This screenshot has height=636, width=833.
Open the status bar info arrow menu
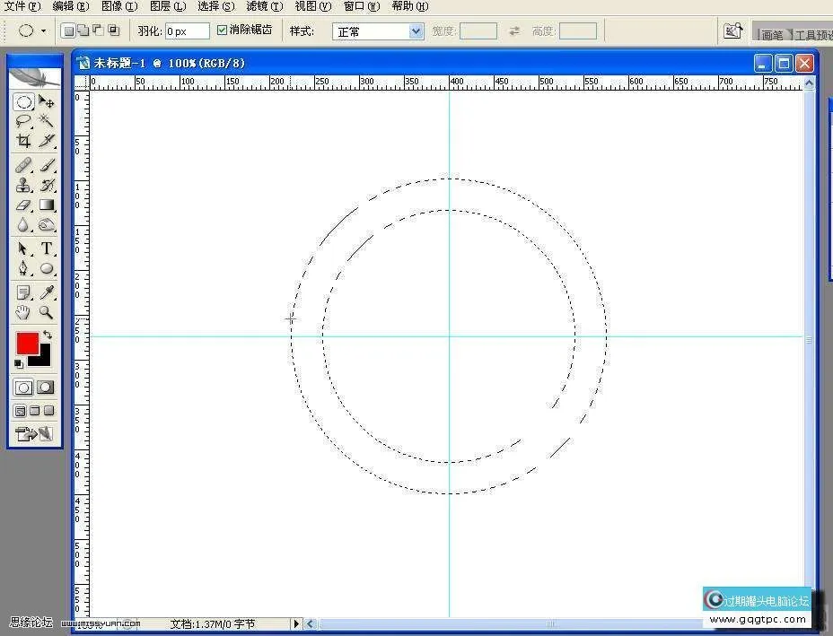pyautogui.click(x=296, y=623)
